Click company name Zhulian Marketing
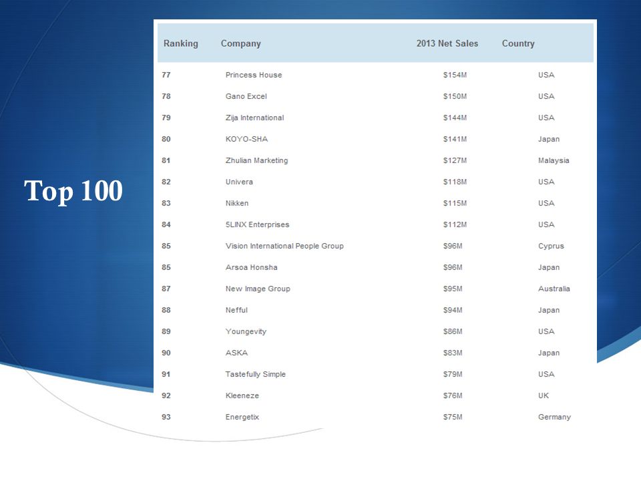Viewport: 641px width, 481px height. coord(256,160)
